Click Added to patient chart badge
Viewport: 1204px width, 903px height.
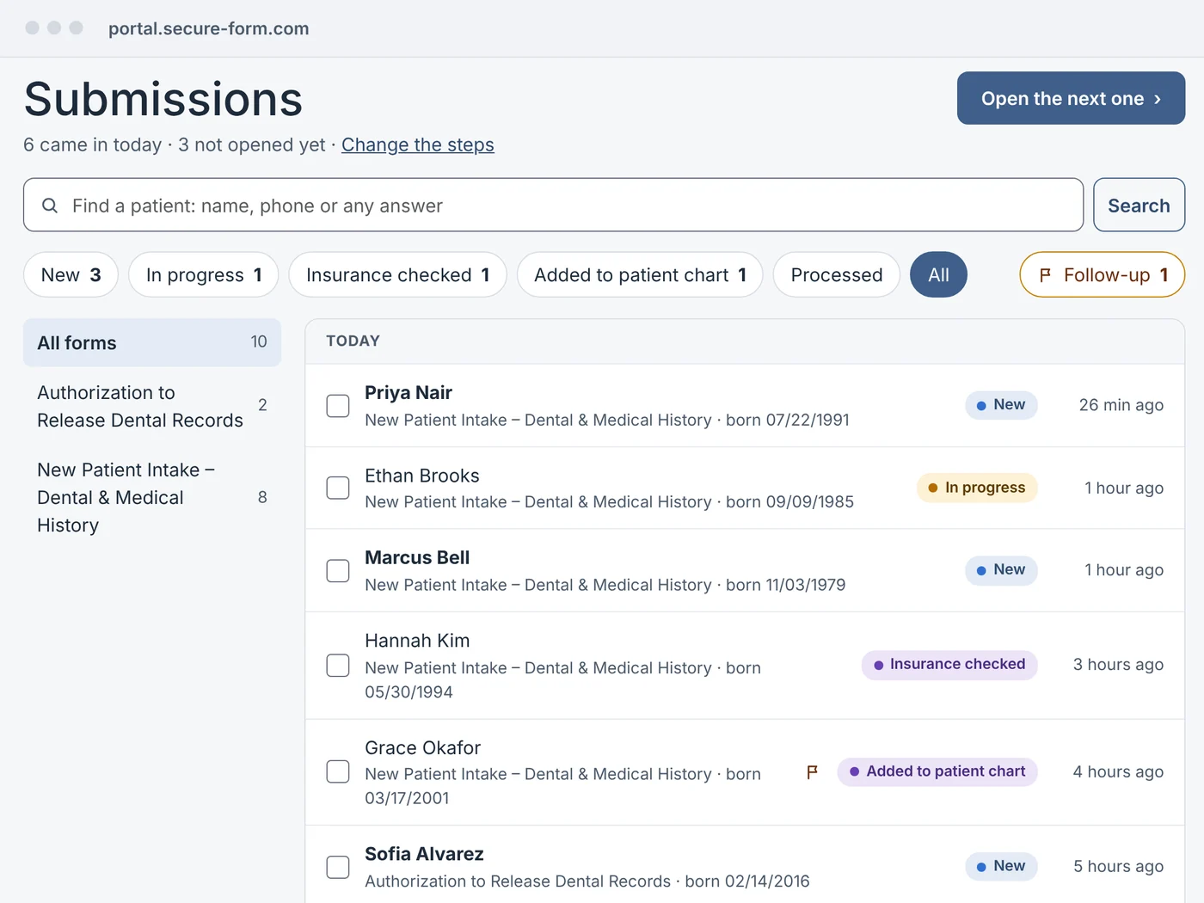[937, 771]
